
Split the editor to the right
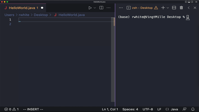tap(101, 8)
